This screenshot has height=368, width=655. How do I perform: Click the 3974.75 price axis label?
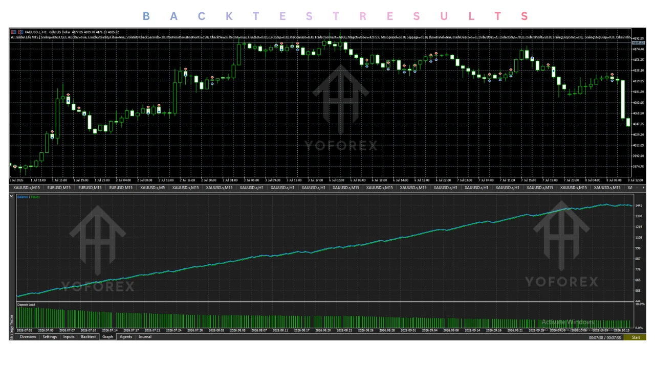pyautogui.click(x=638, y=167)
